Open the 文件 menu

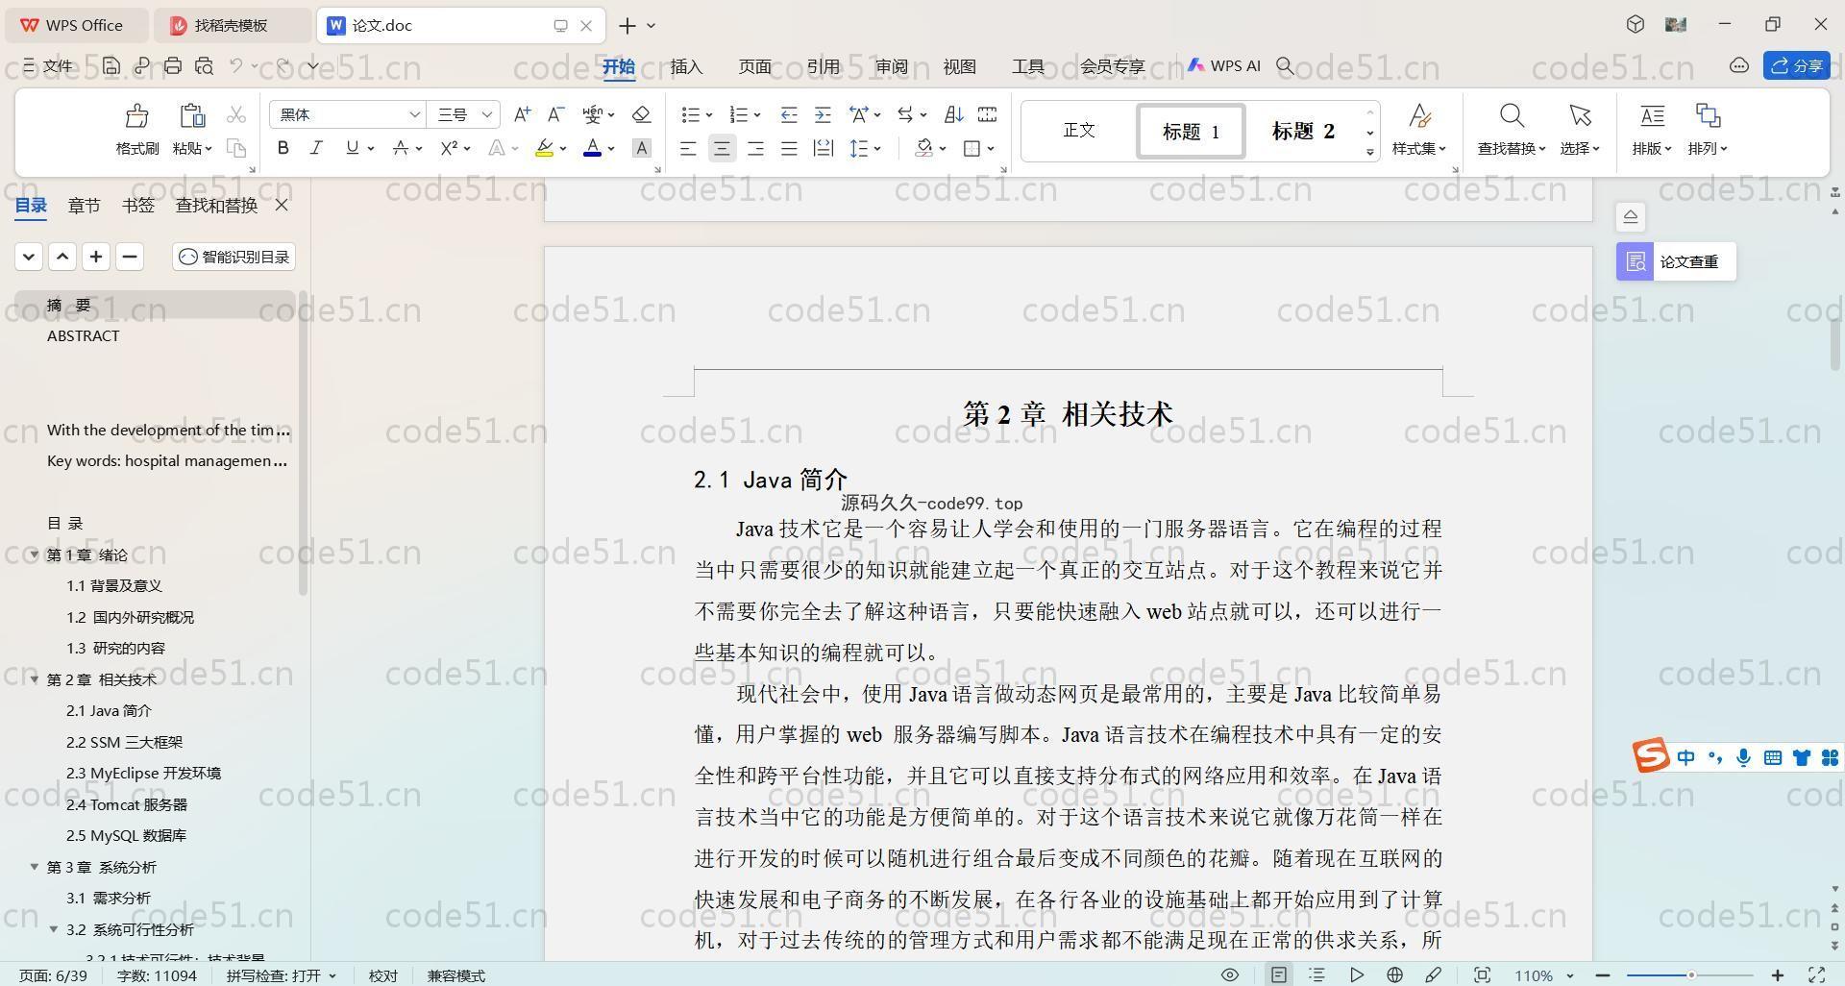pos(48,65)
